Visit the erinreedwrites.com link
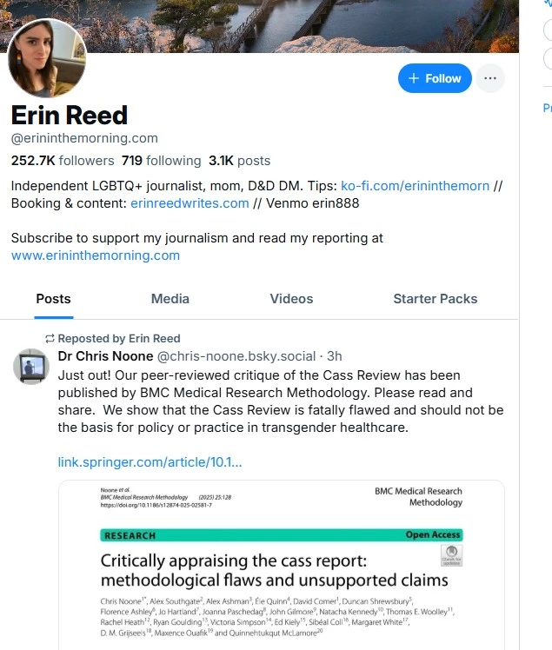The width and height of the screenshot is (552, 650). 190,203
